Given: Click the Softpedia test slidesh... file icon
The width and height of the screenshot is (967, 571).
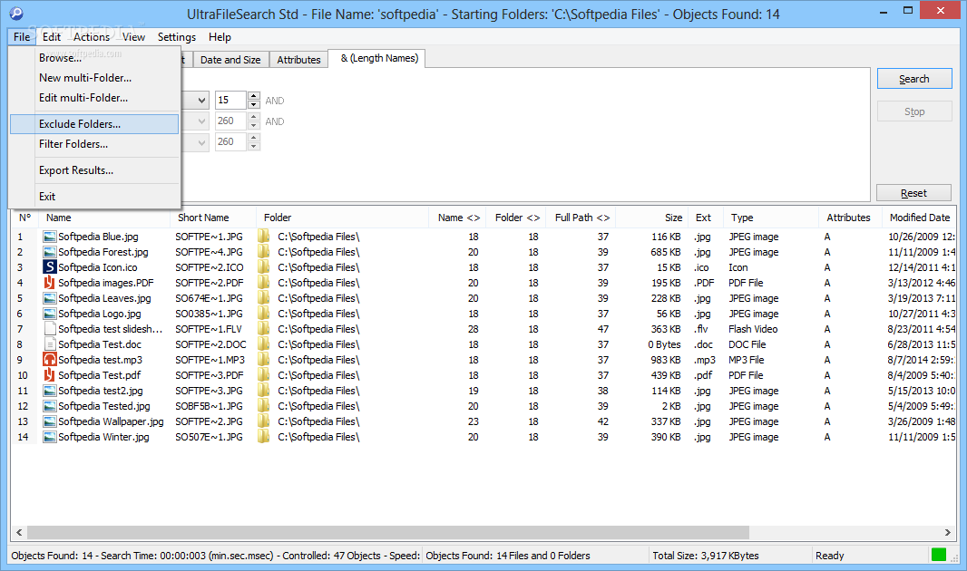Looking at the screenshot, I should (x=49, y=329).
